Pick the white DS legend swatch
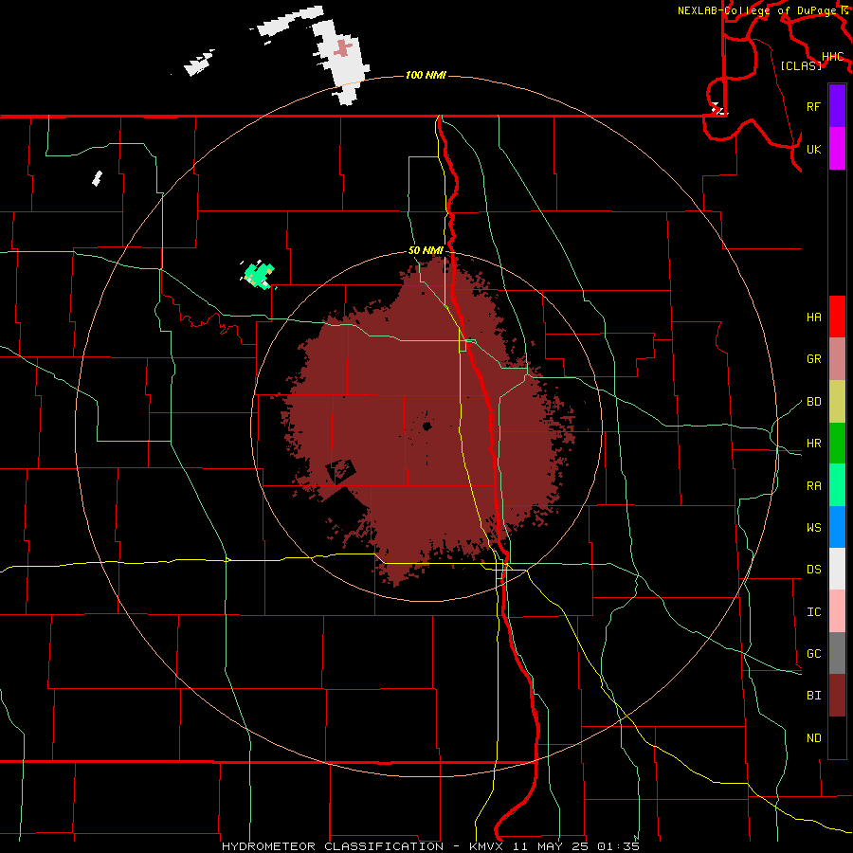This screenshot has width=853, height=853. (837, 569)
